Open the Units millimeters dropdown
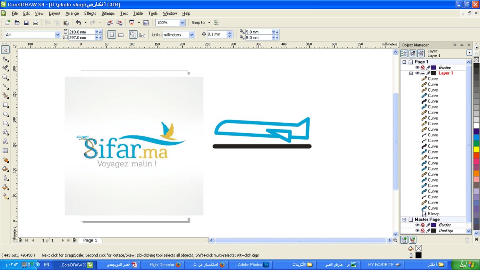The width and height of the screenshot is (480, 270). pyautogui.click(x=192, y=35)
